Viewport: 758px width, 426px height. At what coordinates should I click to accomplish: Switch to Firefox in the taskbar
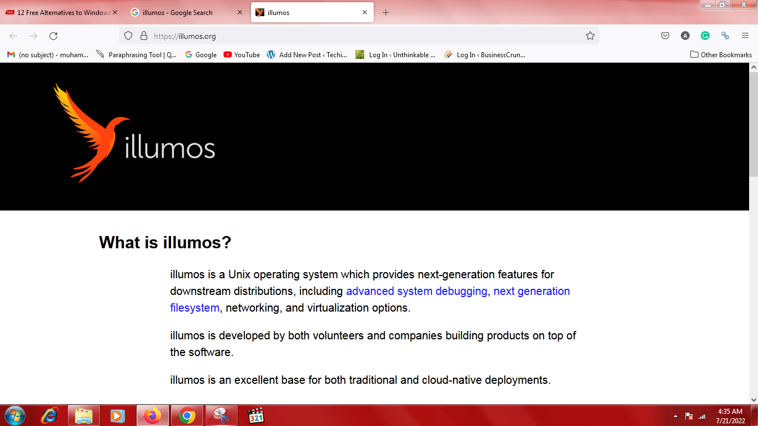153,415
